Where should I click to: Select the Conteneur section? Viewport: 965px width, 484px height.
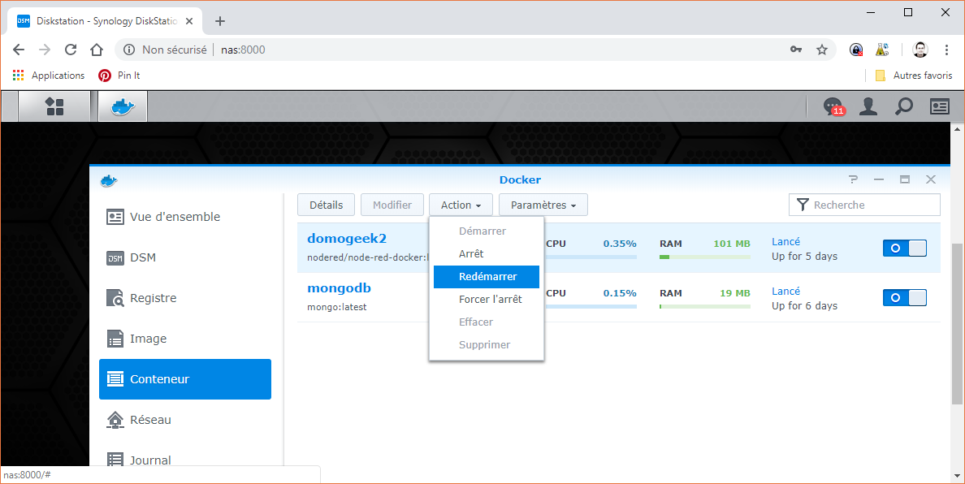184,379
